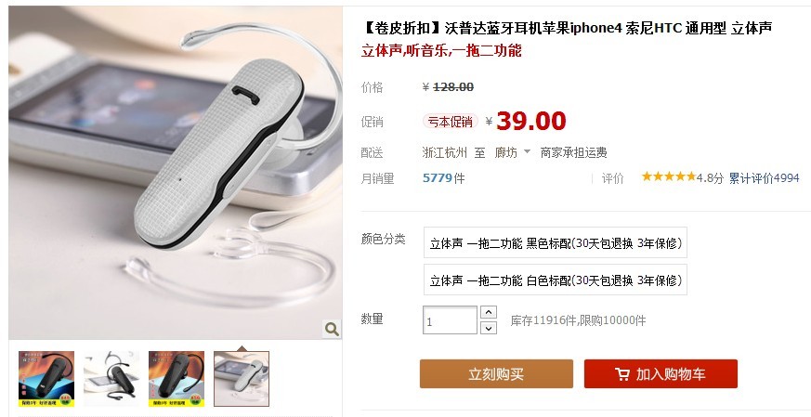Click the 亏本促销 promotion tag
The height and width of the screenshot is (417, 811).
(450, 122)
